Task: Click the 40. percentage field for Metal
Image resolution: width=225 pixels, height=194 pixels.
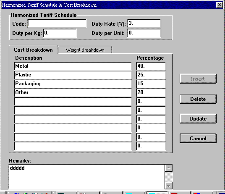Action: pyautogui.click(x=151, y=66)
